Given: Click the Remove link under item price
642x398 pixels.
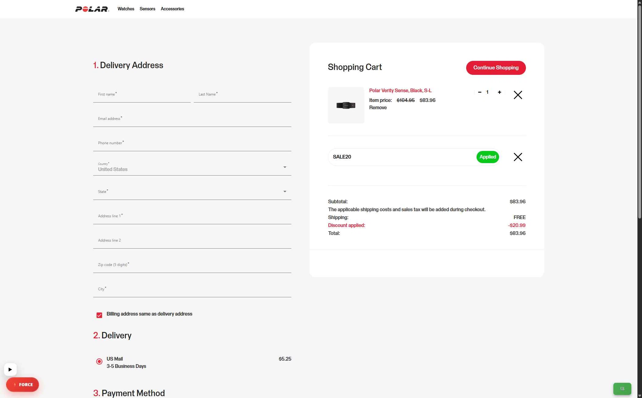Looking at the screenshot, I should pos(378,108).
